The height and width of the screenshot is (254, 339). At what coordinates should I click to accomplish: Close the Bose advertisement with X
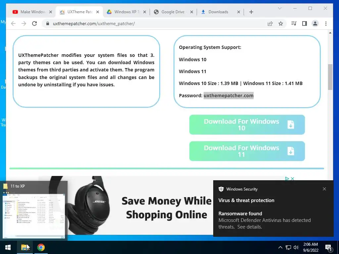293,179
